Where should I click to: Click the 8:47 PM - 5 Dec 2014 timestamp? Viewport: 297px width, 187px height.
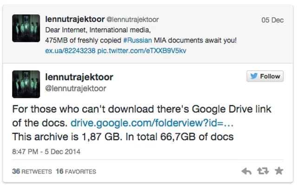click(x=46, y=151)
